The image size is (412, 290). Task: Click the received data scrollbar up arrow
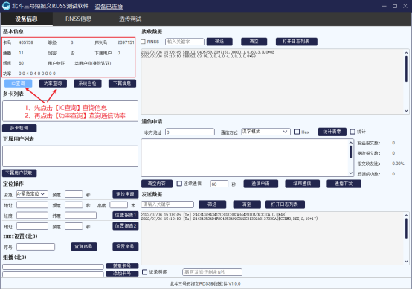406,53
